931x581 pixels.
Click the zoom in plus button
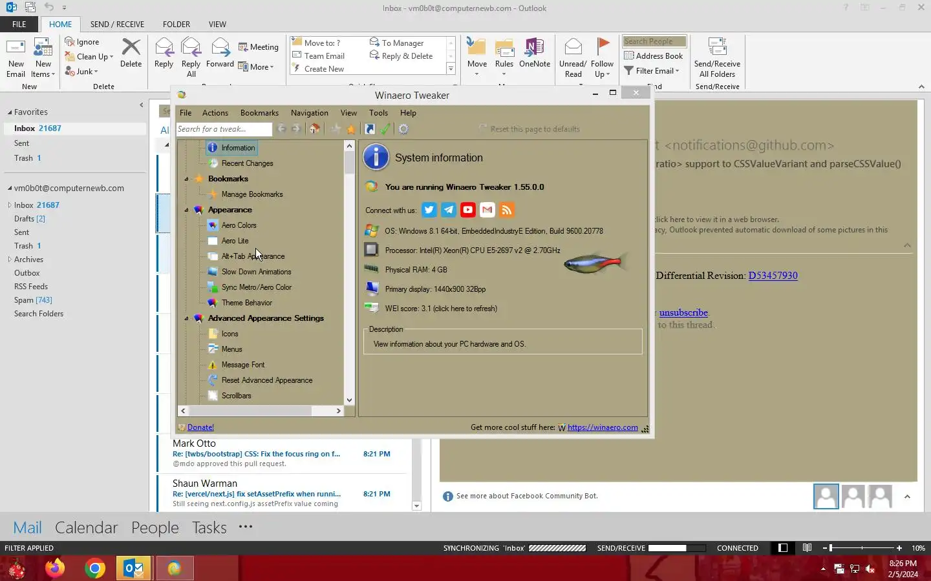pos(899,548)
